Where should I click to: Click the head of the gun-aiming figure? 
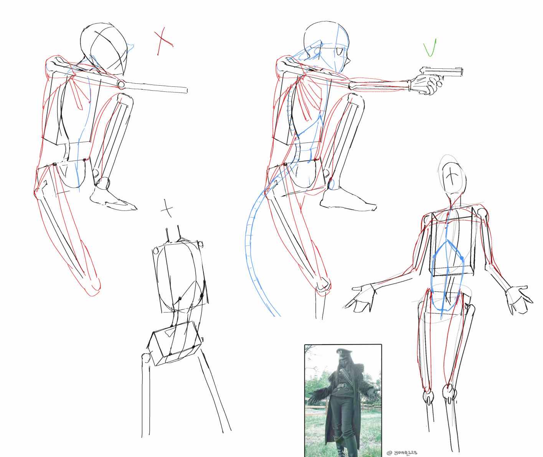click(x=326, y=43)
